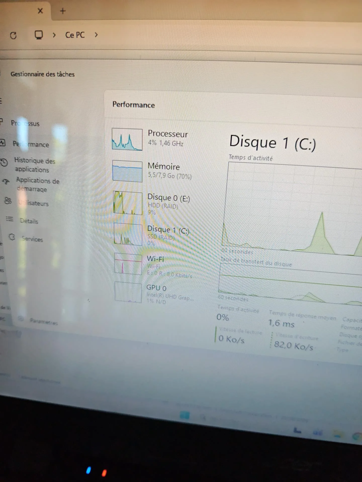Close the current File Explorer tab

point(40,11)
